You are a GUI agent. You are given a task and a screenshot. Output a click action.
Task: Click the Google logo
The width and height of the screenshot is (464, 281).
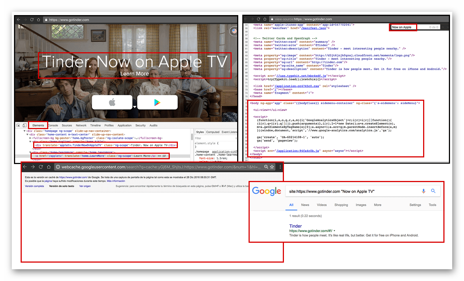[267, 192]
